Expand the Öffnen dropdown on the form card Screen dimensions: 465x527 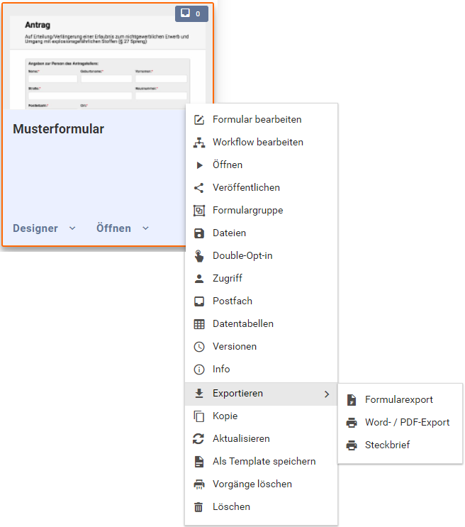pos(123,228)
